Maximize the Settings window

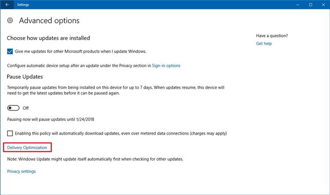click(x=310, y=5)
